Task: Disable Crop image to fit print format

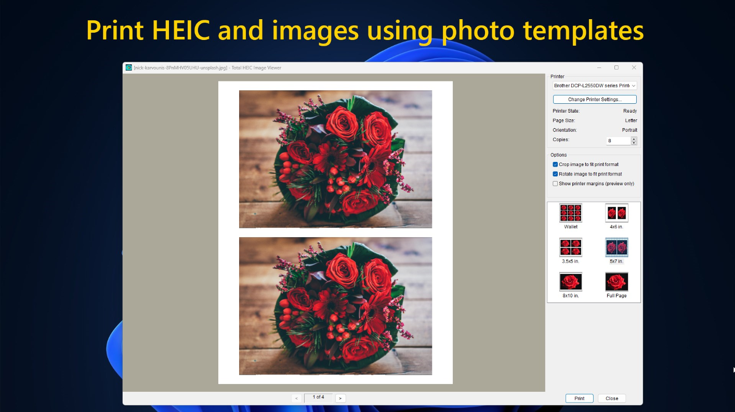Action: 555,164
